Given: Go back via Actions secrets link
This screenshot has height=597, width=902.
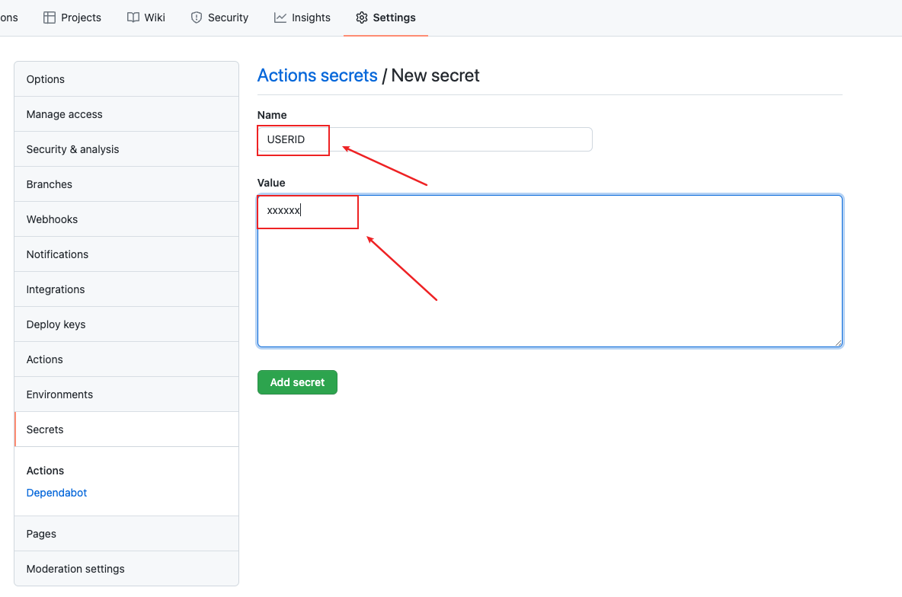Looking at the screenshot, I should pyautogui.click(x=317, y=75).
